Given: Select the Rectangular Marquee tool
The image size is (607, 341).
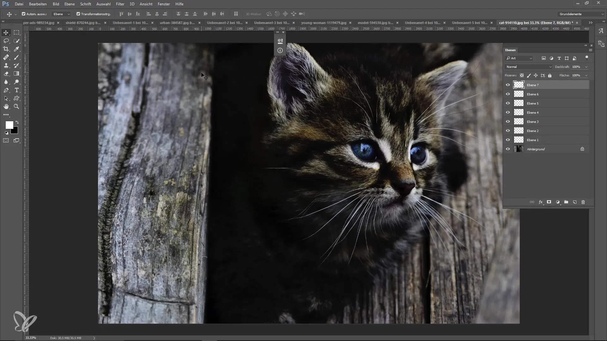Looking at the screenshot, I should [x=16, y=33].
